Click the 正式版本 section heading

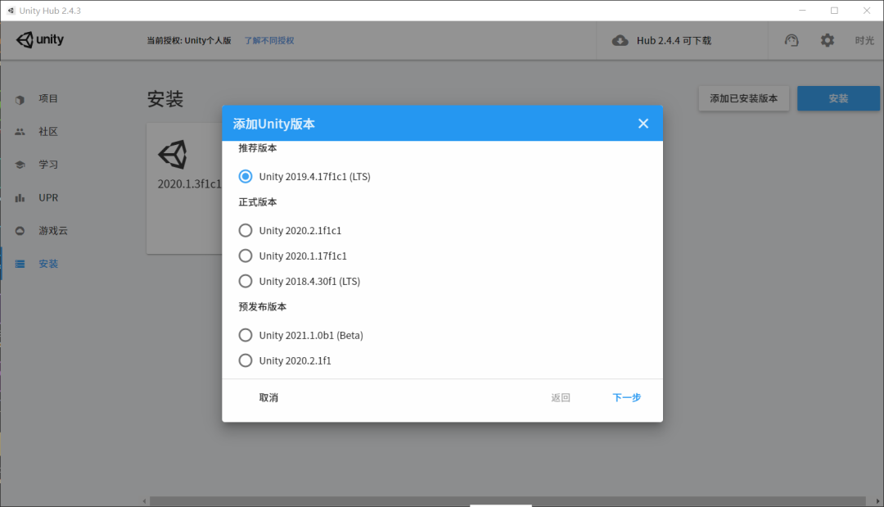[258, 201]
